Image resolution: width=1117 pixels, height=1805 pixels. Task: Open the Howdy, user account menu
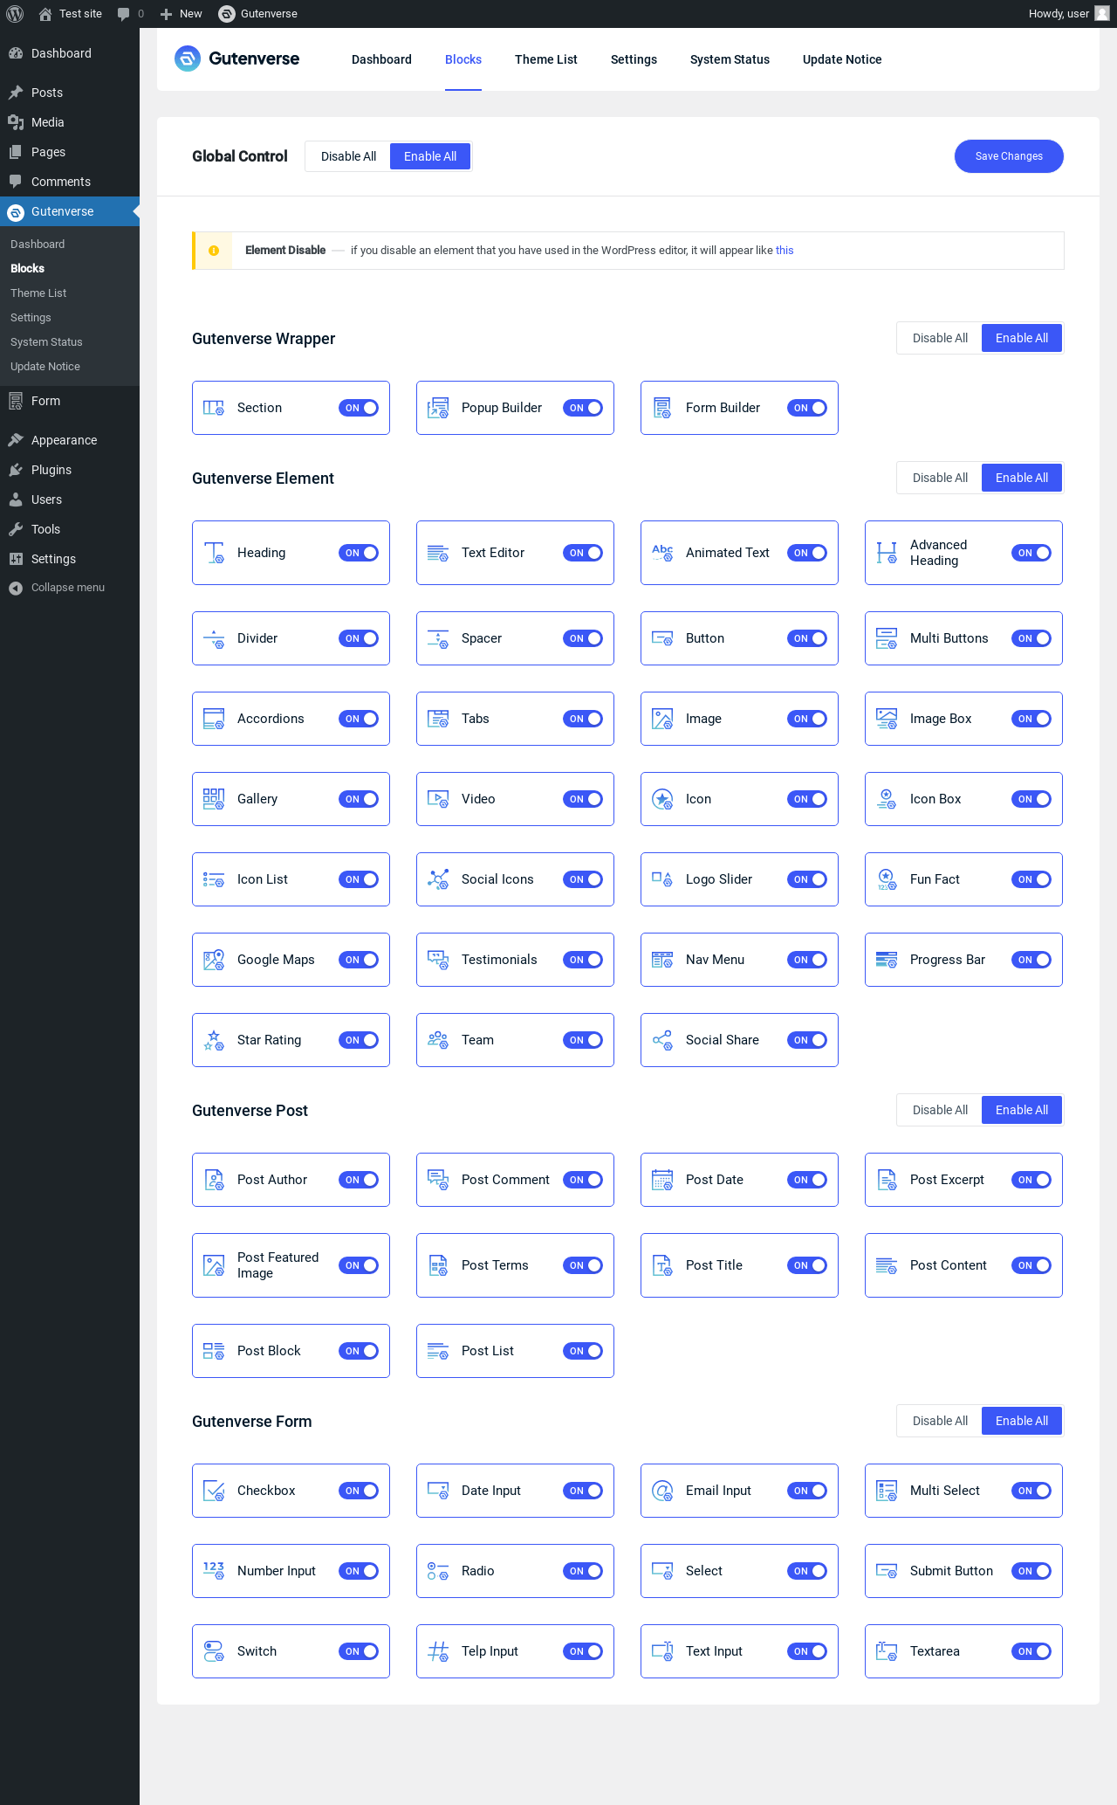[x=1068, y=14]
